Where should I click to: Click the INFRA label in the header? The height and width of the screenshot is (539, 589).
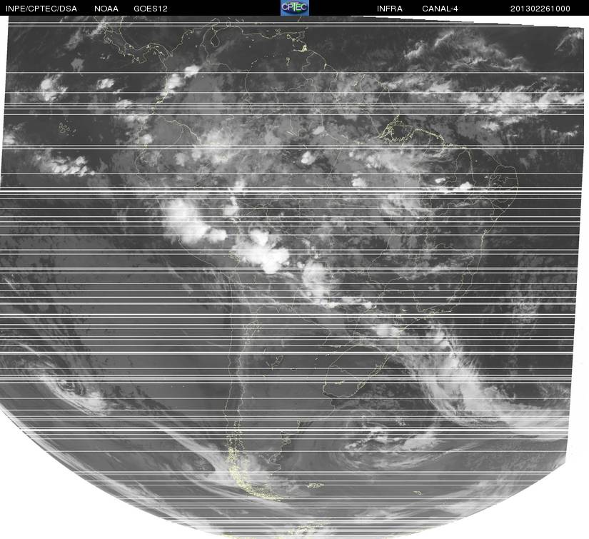point(390,9)
